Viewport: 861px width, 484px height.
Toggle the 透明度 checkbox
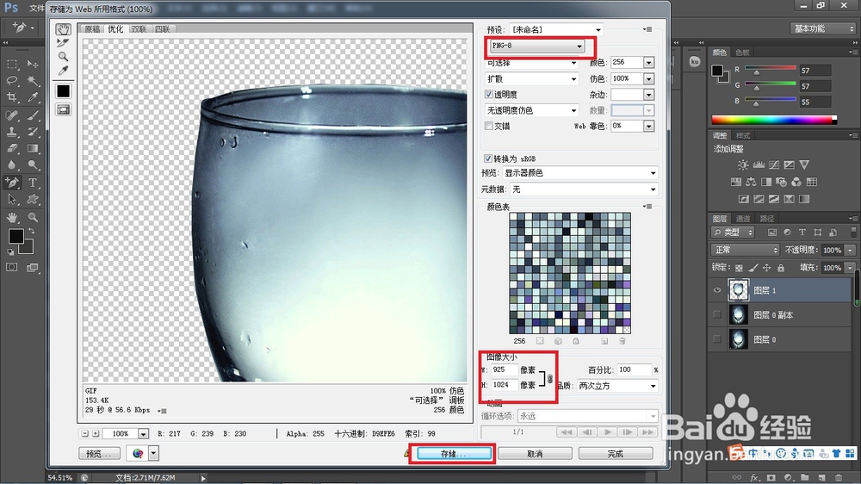pos(488,95)
